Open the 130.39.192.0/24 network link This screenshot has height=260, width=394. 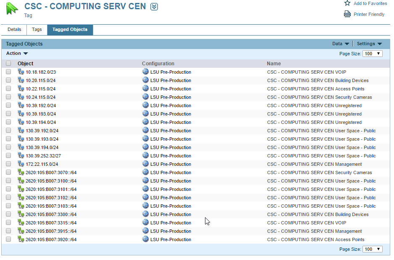click(x=42, y=131)
